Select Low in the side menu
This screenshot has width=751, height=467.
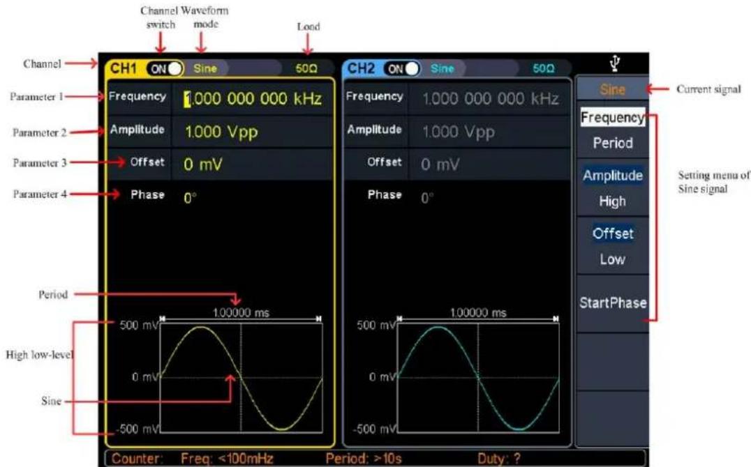(613, 259)
